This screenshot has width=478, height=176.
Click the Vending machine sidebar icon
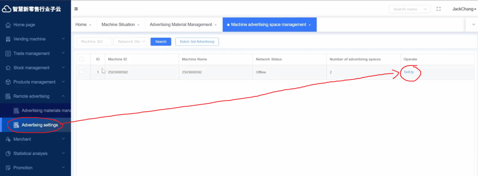coord(8,39)
